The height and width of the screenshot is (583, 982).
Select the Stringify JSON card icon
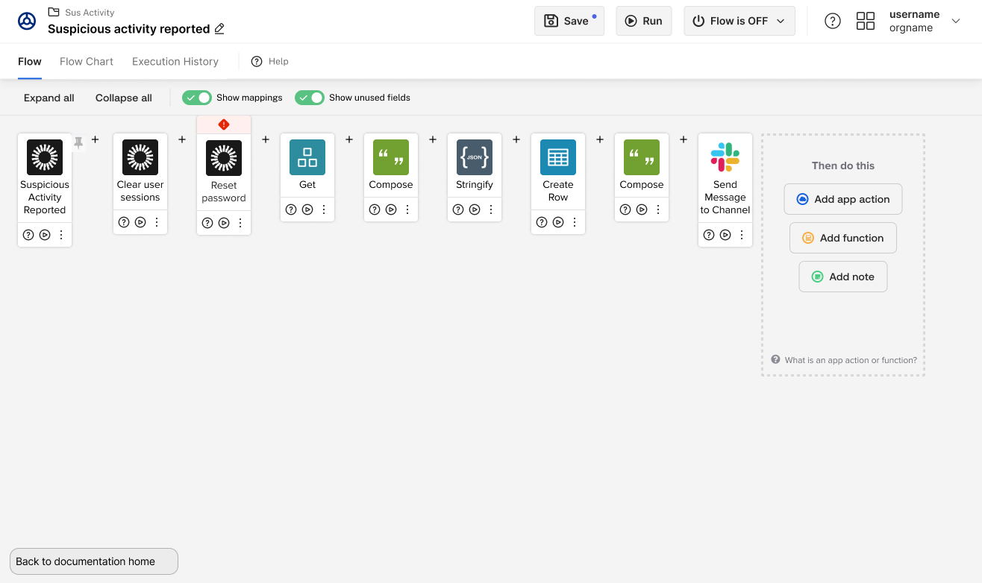[475, 157]
